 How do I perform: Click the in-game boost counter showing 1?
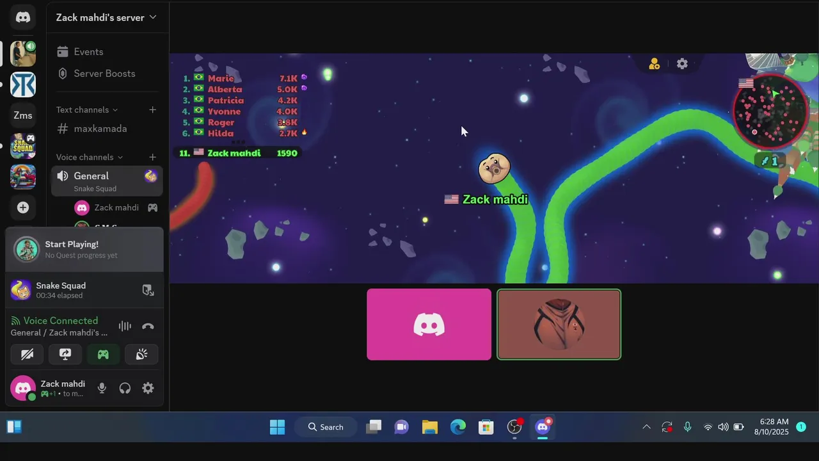tap(770, 161)
